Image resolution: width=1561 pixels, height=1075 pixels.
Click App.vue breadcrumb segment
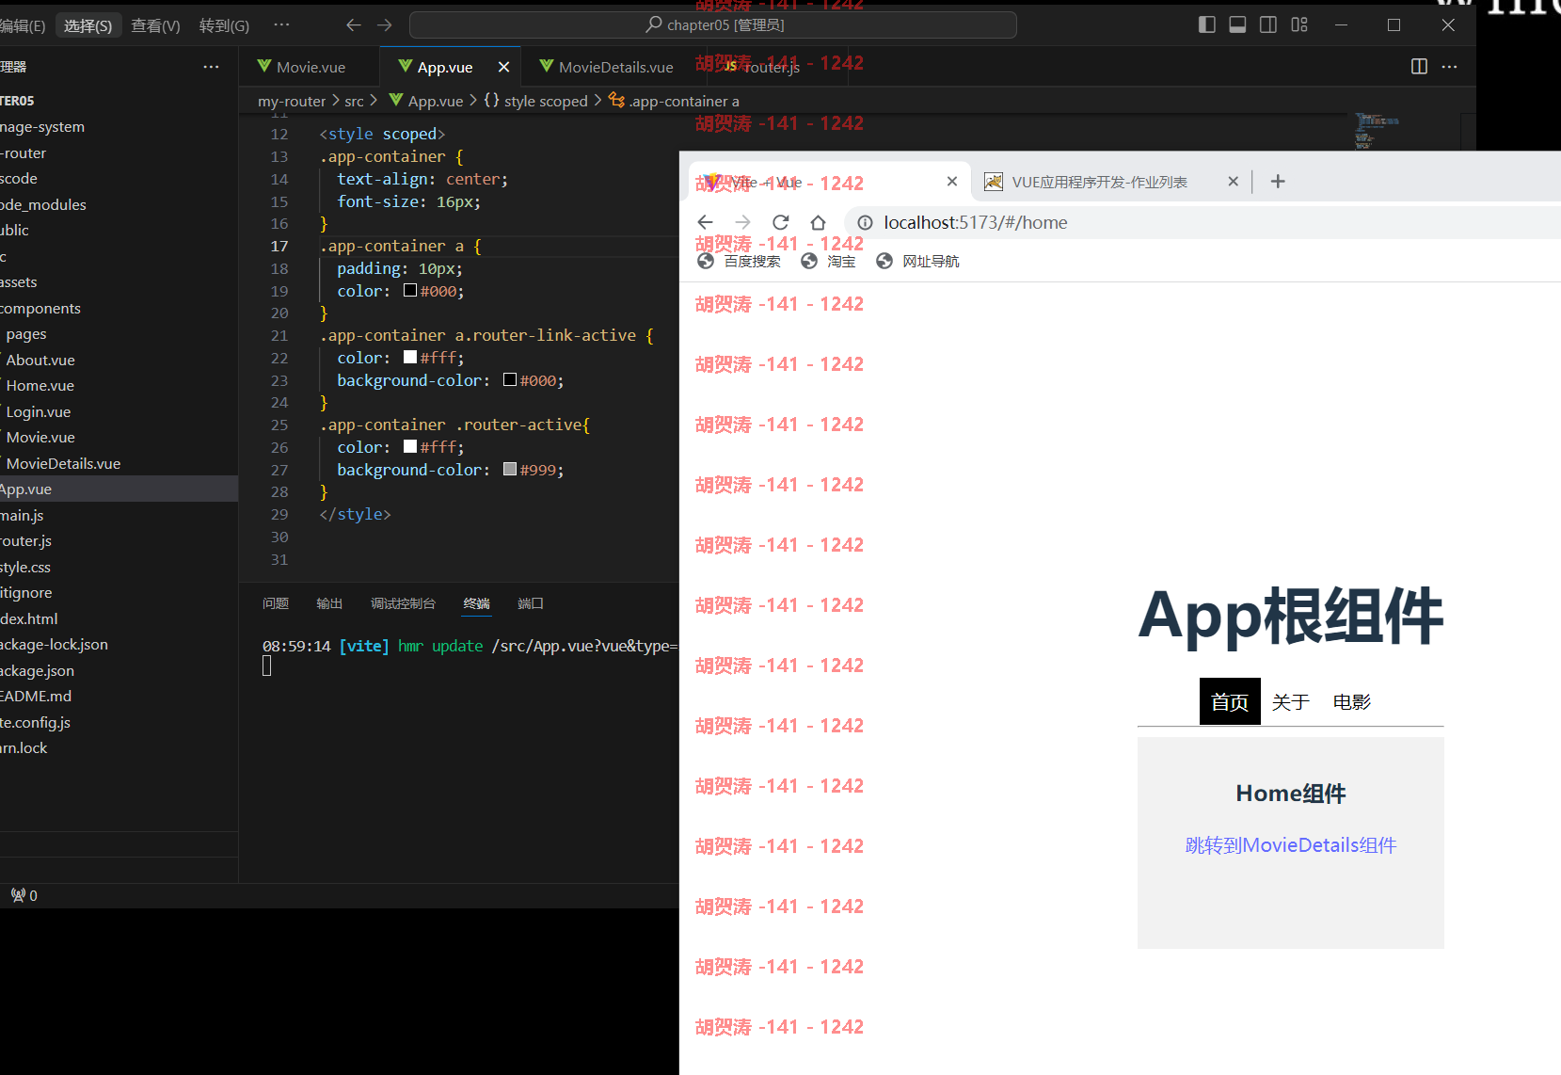[x=426, y=101]
